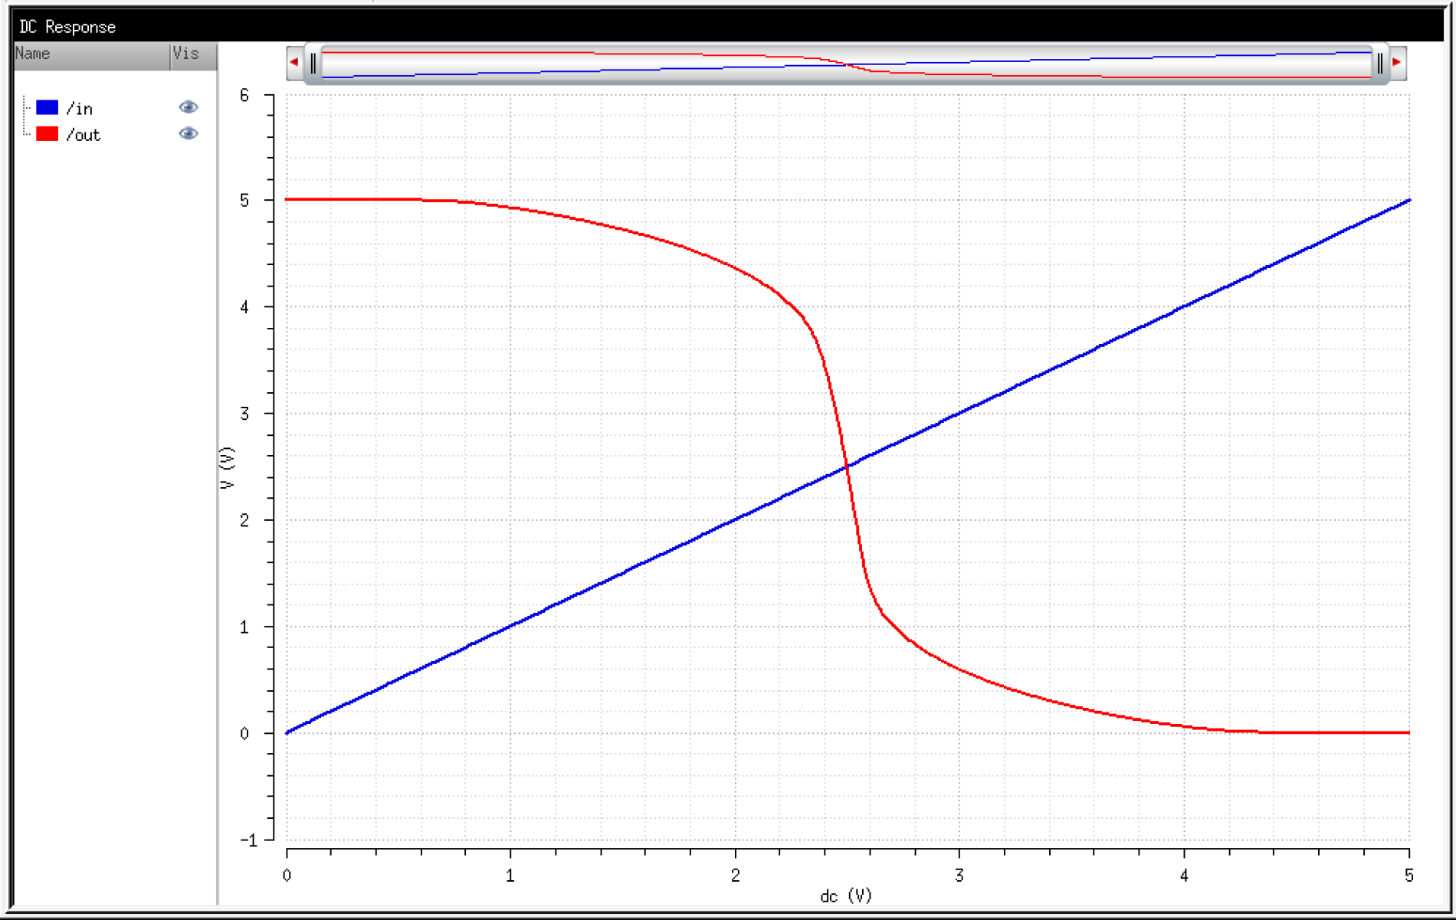Click the right red arrow of zoom strip
1456x920 pixels.
point(1397,62)
